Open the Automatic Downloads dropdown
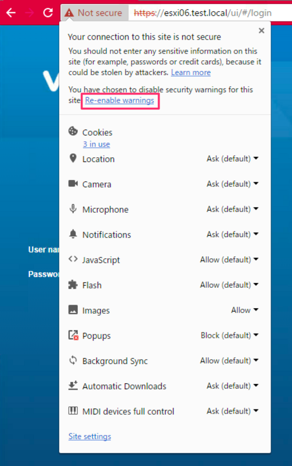This screenshot has height=466, width=292. [232, 386]
